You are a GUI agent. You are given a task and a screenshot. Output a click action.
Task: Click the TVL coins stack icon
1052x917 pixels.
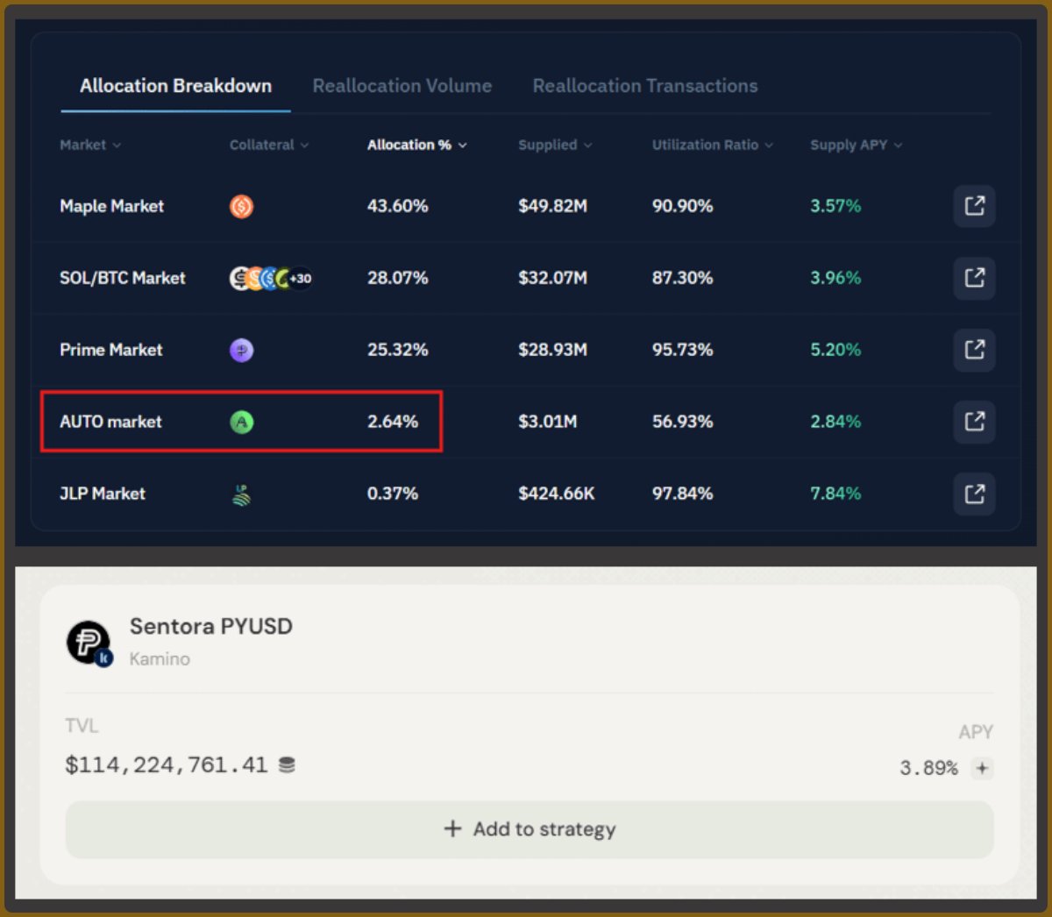click(x=287, y=765)
